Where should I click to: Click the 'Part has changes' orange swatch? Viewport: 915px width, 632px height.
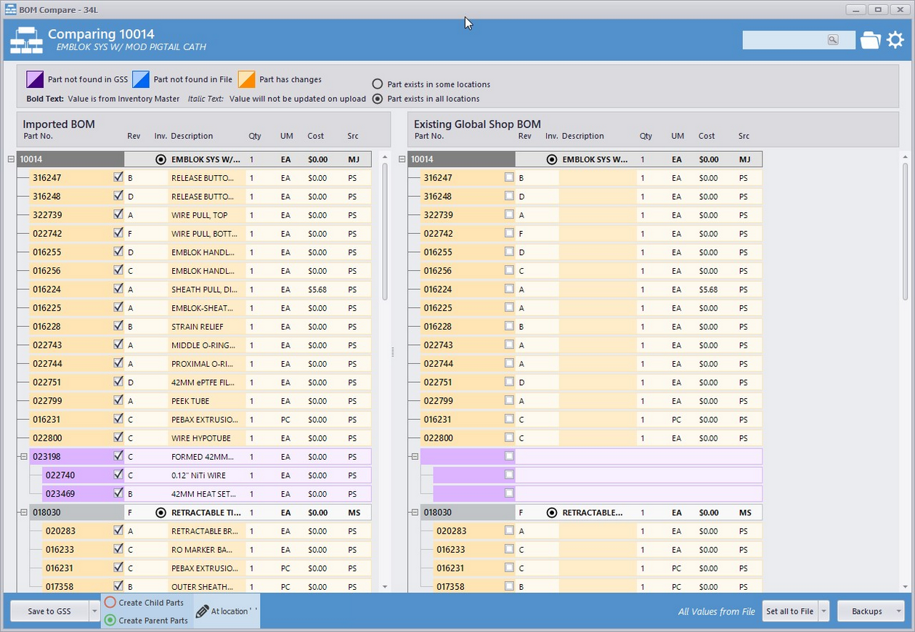coord(247,79)
